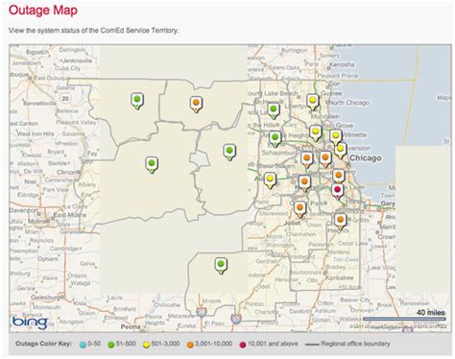Click the ComEd Service Territory description text
The height and width of the screenshot is (359, 455).
[93, 31]
